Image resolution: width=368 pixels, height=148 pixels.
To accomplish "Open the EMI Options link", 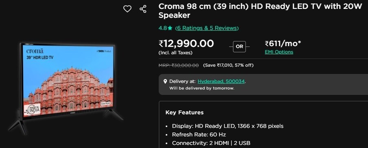I will click(279, 52).
